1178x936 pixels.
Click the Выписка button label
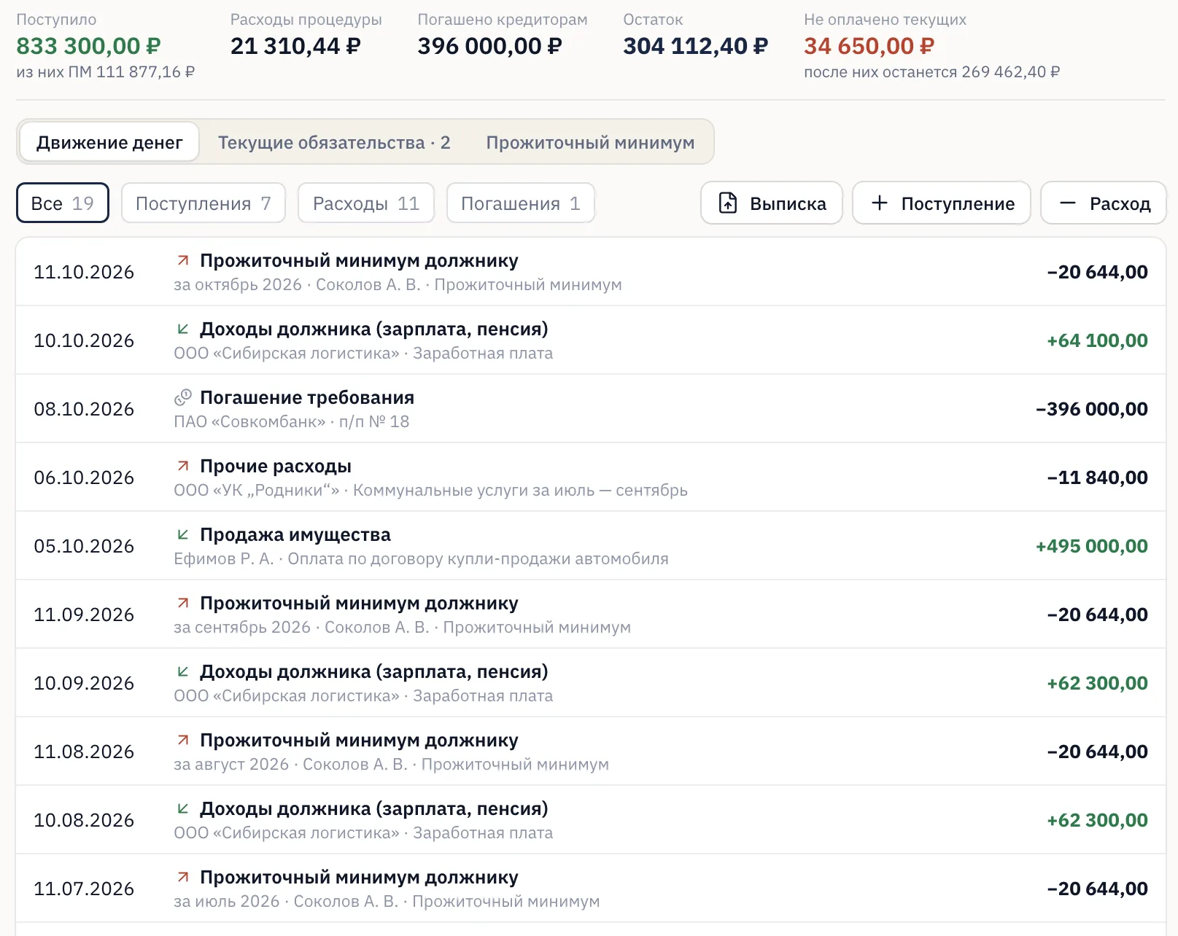[x=788, y=203]
